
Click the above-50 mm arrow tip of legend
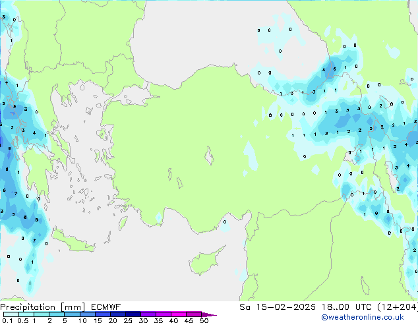pos(209,315)
